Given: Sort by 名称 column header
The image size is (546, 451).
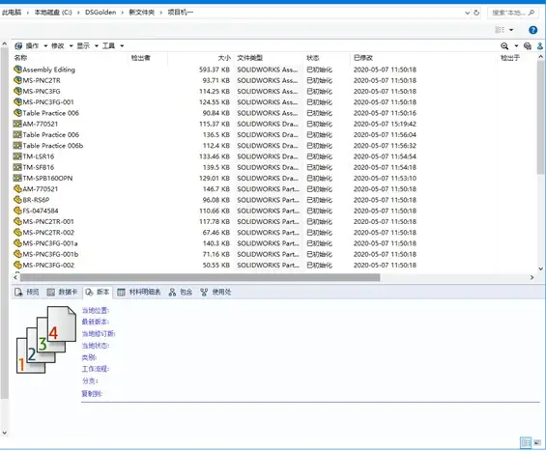Looking at the screenshot, I should (20, 58).
